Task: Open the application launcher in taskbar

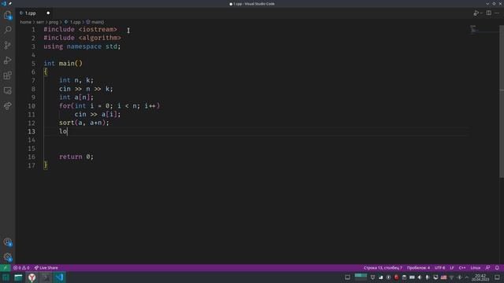Action: (x=6, y=277)
